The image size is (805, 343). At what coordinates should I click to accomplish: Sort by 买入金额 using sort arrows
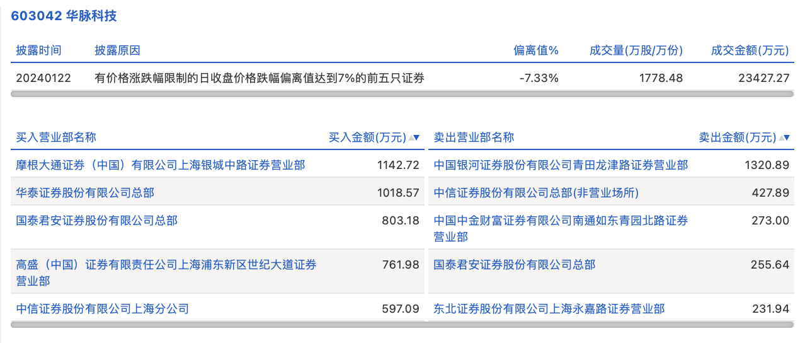pos(414,137)
